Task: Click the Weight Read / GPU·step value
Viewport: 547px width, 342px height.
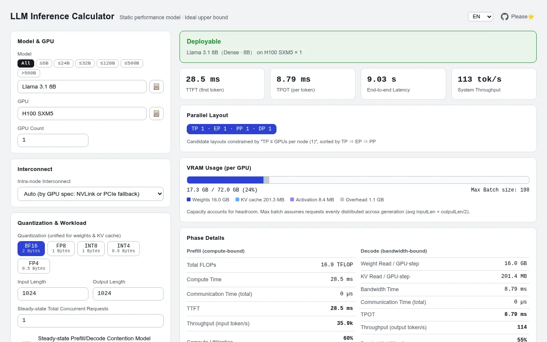Action: 516,264
